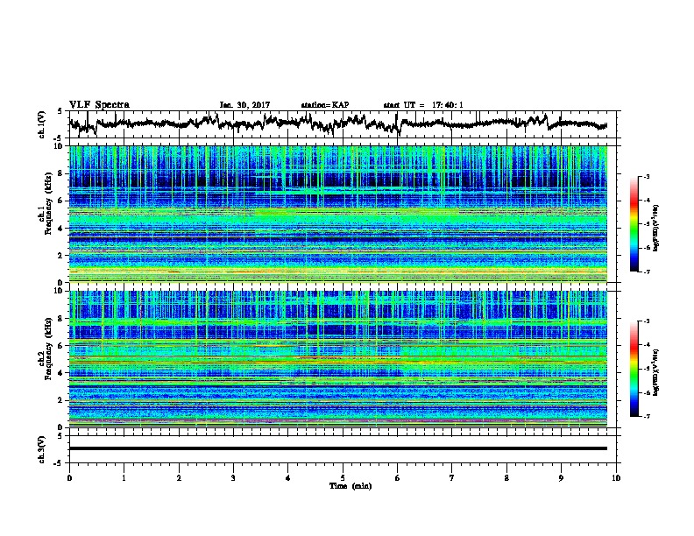Click time axis tick label '4'
The width and height of the screenshot is (694, 536).
click(288, 478)
